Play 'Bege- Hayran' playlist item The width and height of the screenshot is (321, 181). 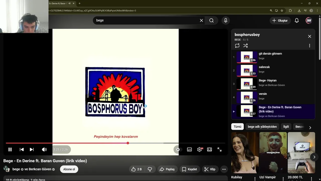273,84
